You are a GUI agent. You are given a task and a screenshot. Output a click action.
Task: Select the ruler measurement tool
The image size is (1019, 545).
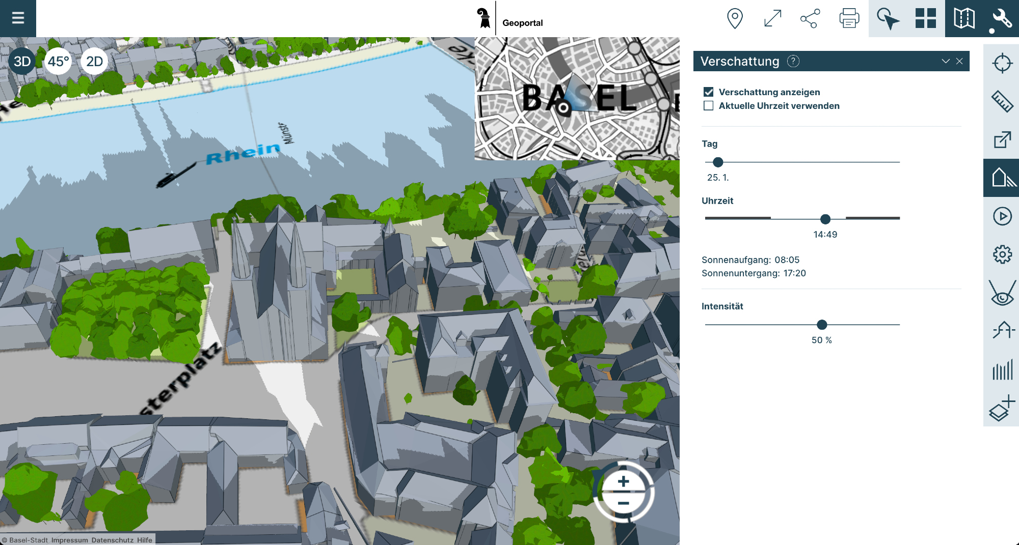[1002, 101]
